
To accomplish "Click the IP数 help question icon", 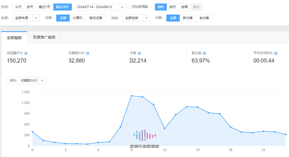I will (x=139, y=53).
